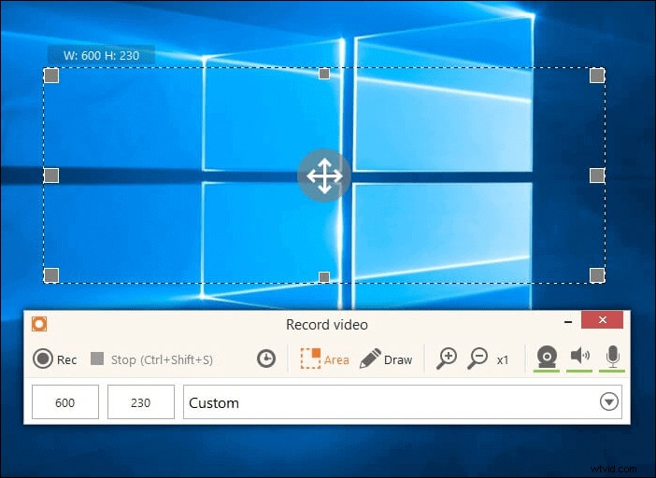Image resolution: width=656 pixels, height=478 pixels.
Task: Click the top-middle selection resize handle
Action: 324,74
